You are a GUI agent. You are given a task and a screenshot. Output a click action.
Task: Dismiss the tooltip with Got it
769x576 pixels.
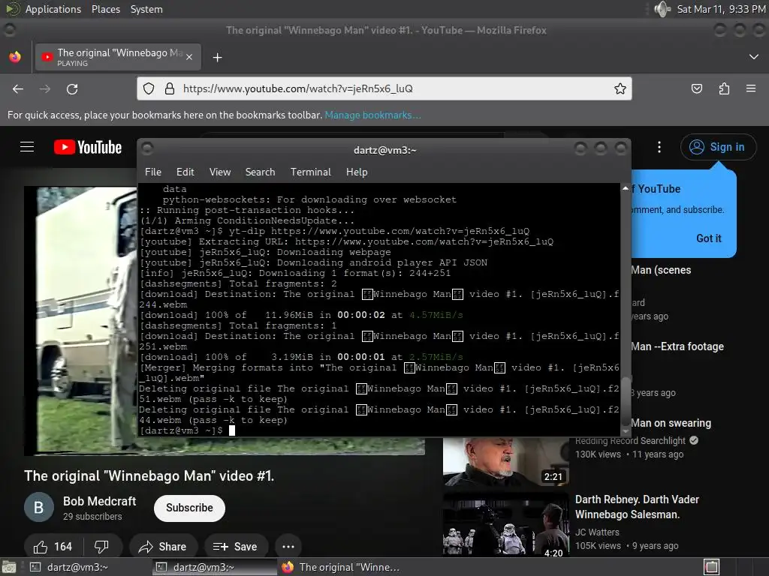[x=709, y=238]
